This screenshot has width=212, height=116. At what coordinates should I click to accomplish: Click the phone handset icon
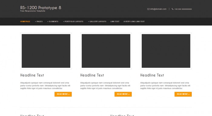click(x=173, y=9)
